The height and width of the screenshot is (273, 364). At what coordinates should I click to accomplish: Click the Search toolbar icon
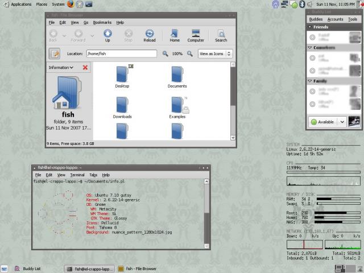coord(221,34)
